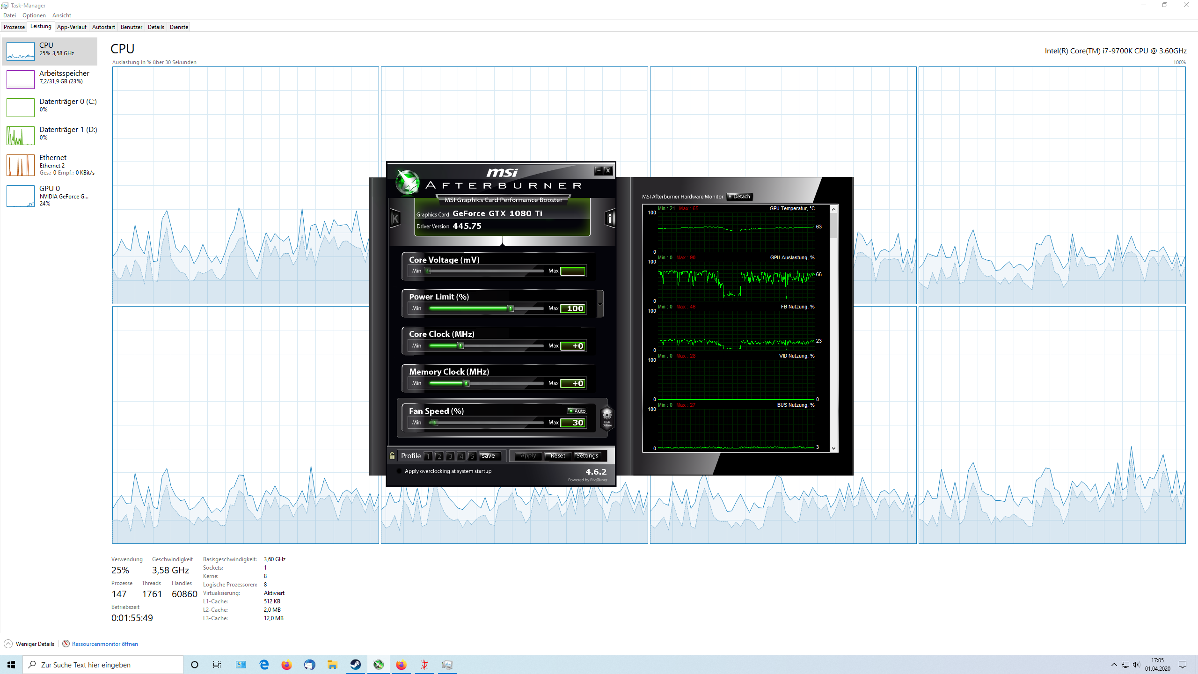Open the Datei menu

tap(9, 15)
